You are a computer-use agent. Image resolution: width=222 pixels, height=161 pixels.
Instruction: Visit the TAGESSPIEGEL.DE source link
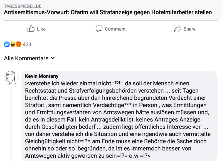pyautogui.click(x=23, y=6)
